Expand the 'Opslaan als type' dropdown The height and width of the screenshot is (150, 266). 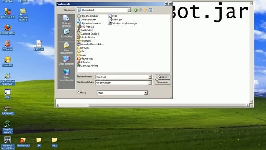coord(150,82)
